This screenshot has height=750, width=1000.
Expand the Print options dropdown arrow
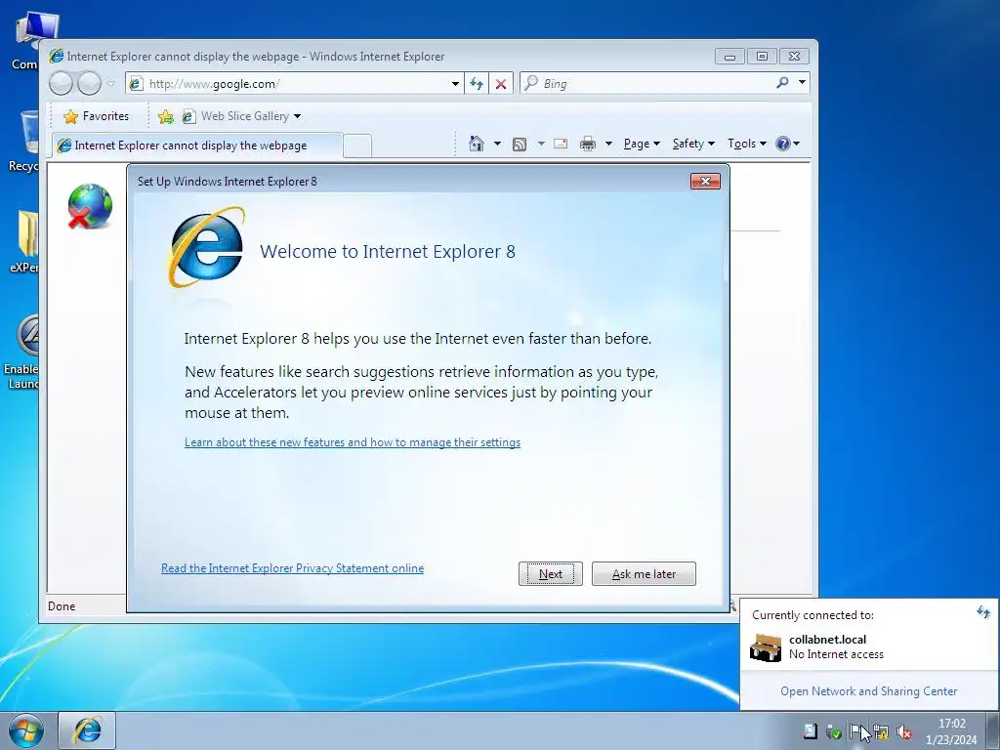(x=608, y=144)
